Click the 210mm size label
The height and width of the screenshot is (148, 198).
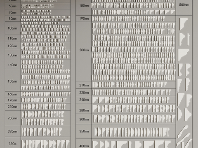click(84, 85)
